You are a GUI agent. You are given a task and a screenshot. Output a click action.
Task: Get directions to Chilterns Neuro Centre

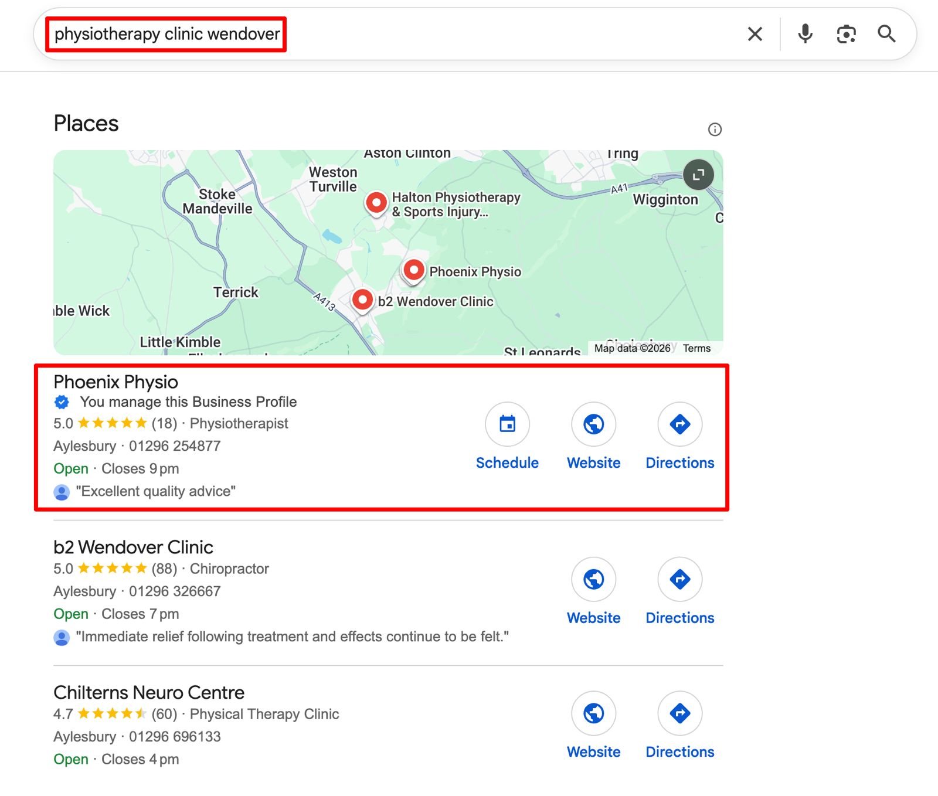click(x=679, y=713)
